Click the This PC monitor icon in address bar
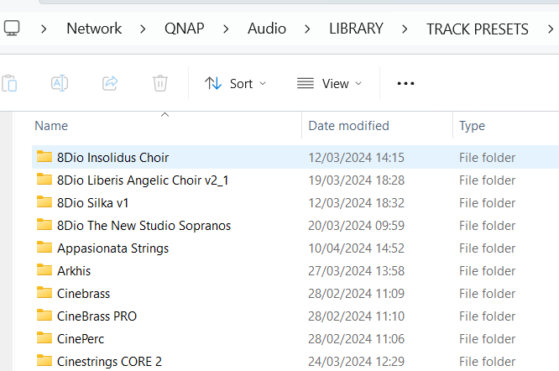The width and height of the screenshot is (559, 371). pyautogui.click(x=12, y=29)
